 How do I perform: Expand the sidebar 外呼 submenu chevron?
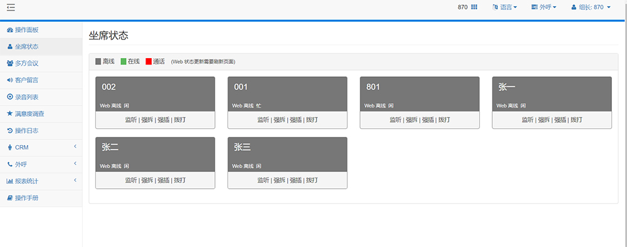click(x=75, y=164)
